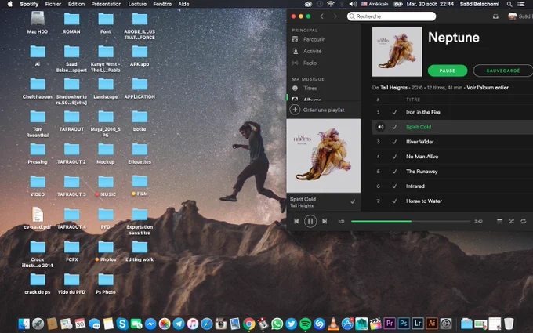Image resolution: width=533 pixels, height=333 pixels.
Task: Click the Neptune album cover in header
Action: coord(397,52)
